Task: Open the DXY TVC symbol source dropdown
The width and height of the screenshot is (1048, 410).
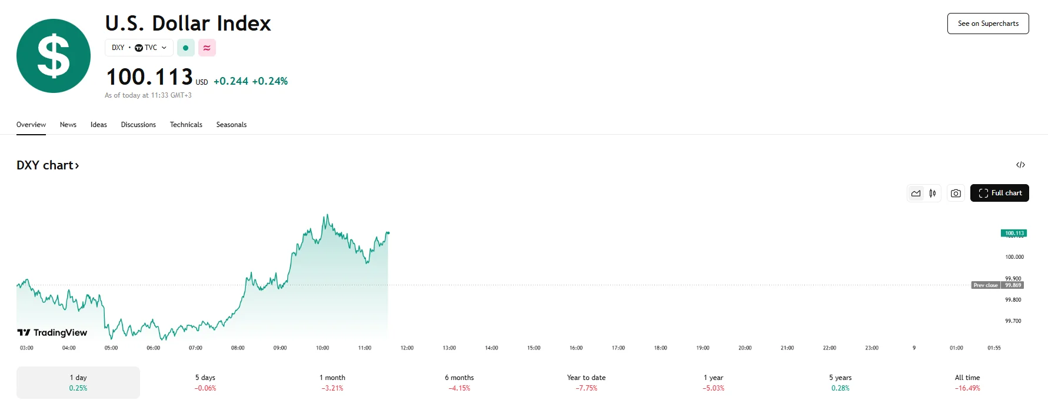Action: pyautogui.click(x=139, y=48)
